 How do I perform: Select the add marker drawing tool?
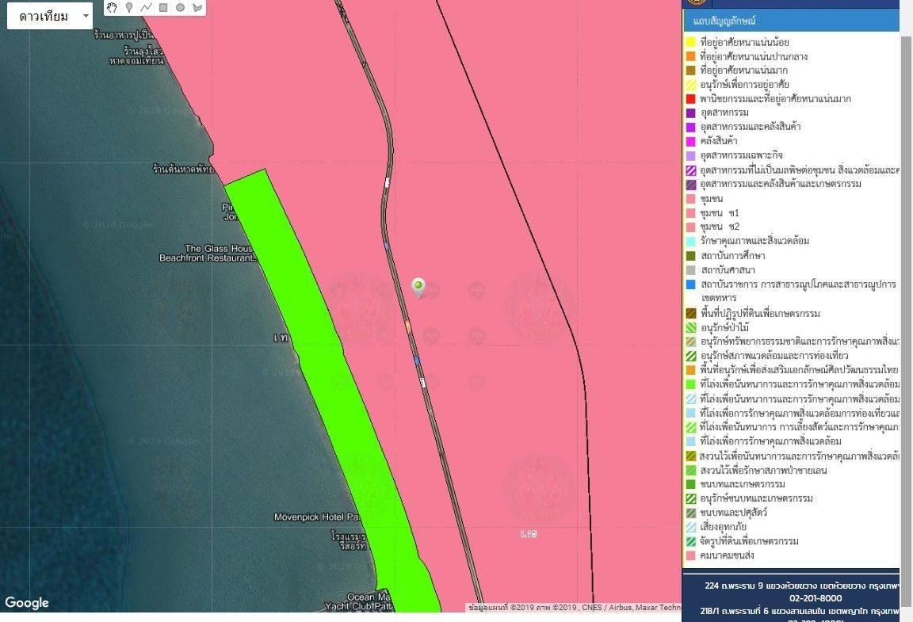(129, 8)
